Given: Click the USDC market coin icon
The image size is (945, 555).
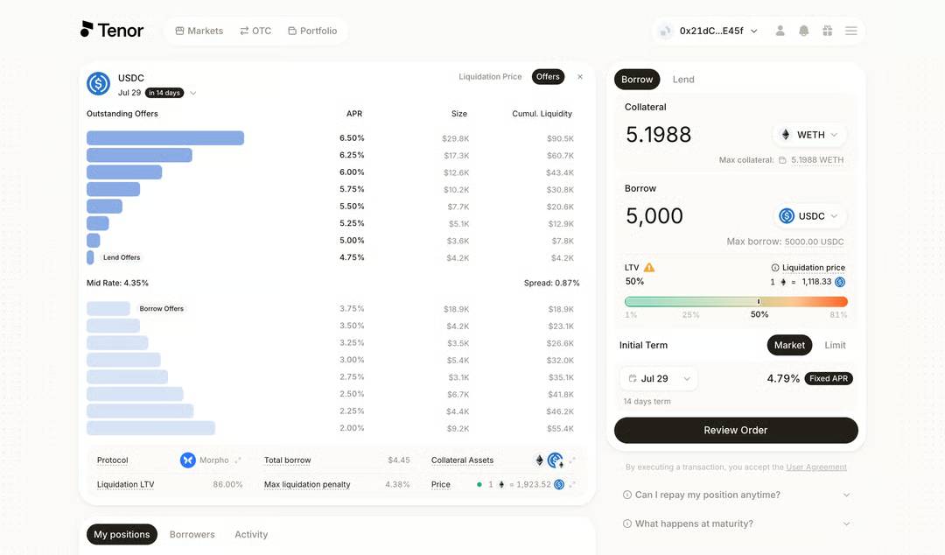Looking at the screenshot, I should 98,84.
